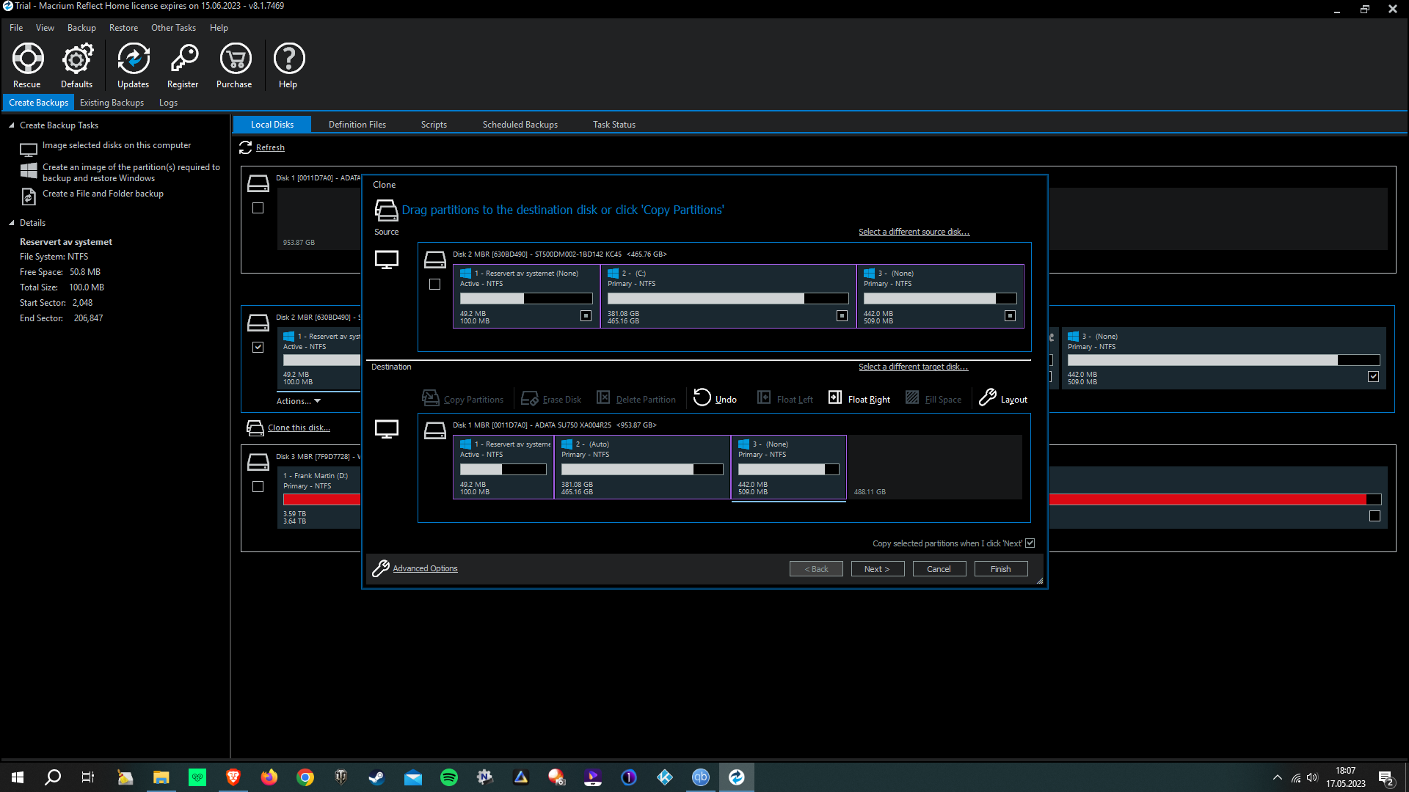Toggle partition 3 (None) checkbox in main window

pos(1374,377)
